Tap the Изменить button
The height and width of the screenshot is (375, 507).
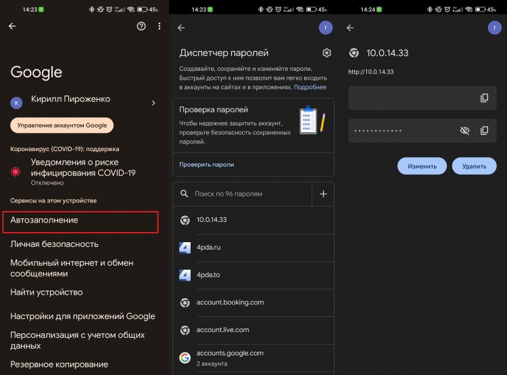tap(422, 166)
